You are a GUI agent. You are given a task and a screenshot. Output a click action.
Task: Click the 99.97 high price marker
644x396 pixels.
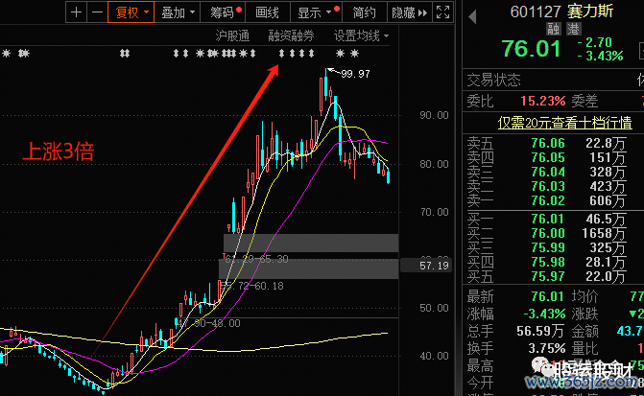click(355, 74)
